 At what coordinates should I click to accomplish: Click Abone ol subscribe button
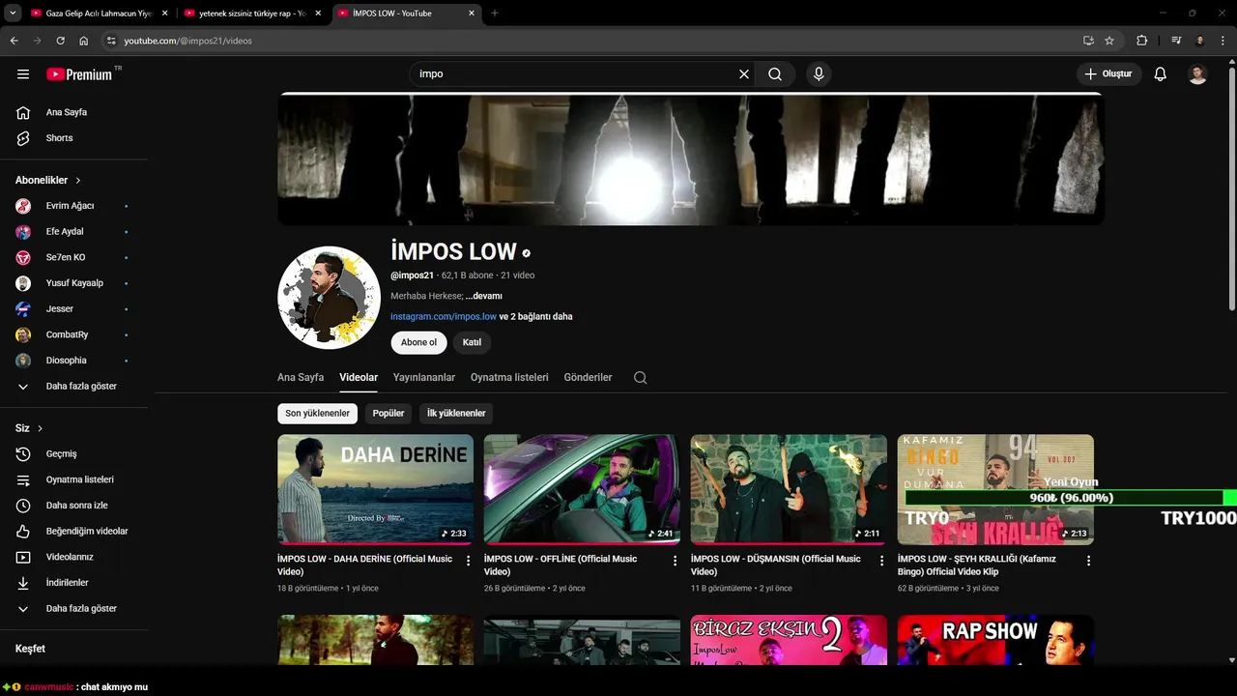click(x=418, y=342)
